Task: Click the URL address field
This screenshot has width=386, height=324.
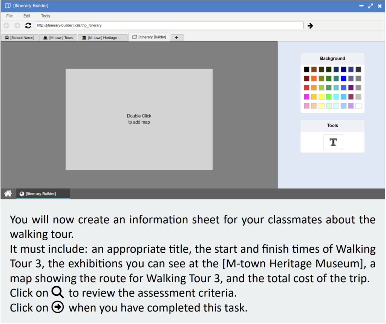Action: pyautogui.click(x=169, y=26)
